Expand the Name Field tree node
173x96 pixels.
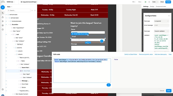tap(19, 68)
